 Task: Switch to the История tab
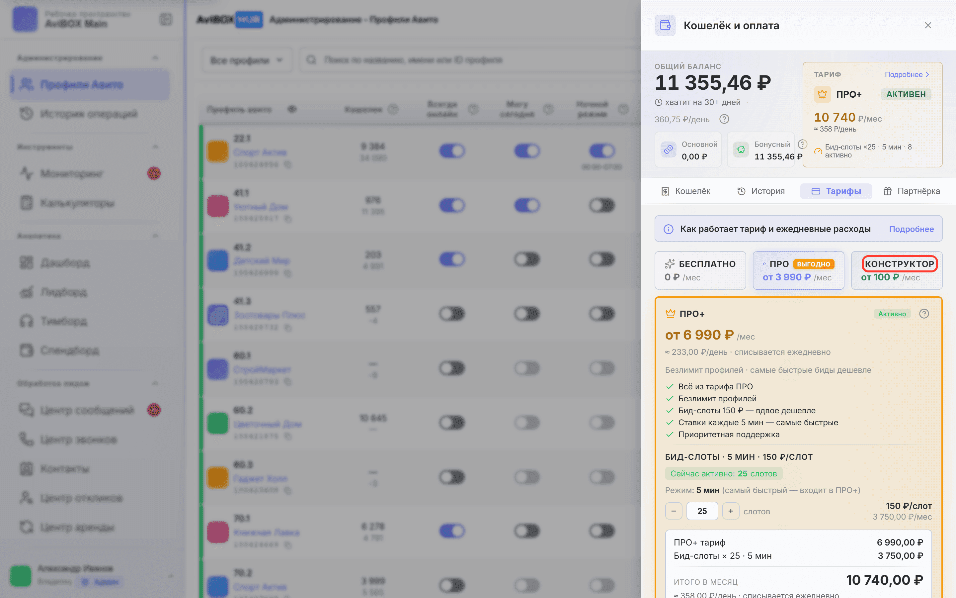(761, 191)
